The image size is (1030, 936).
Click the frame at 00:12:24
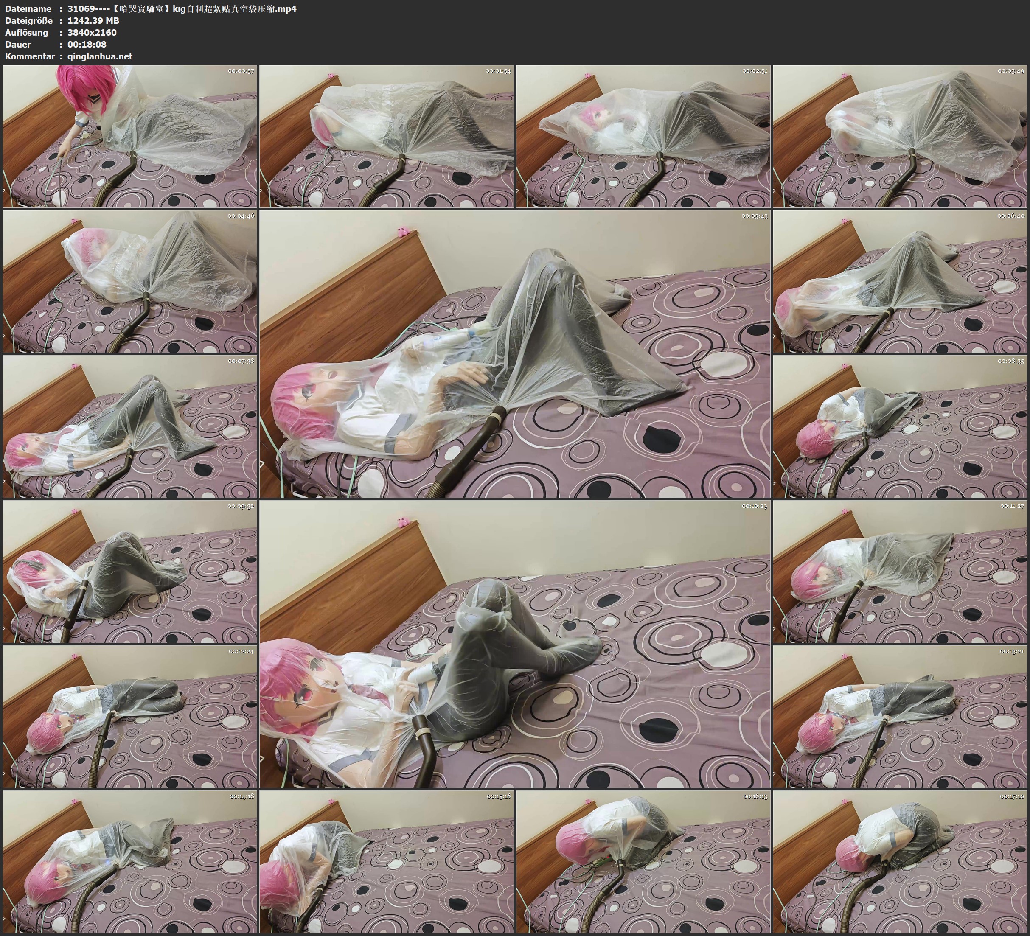click(x=130, y=716)
